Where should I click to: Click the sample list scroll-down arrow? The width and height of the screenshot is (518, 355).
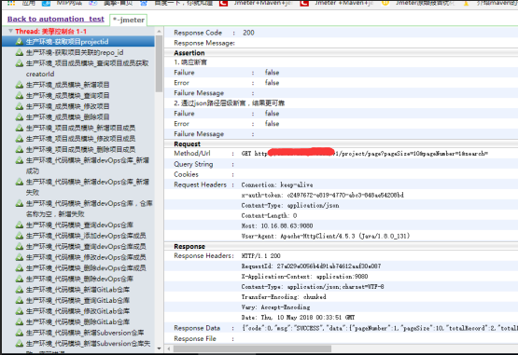point(159,348)
